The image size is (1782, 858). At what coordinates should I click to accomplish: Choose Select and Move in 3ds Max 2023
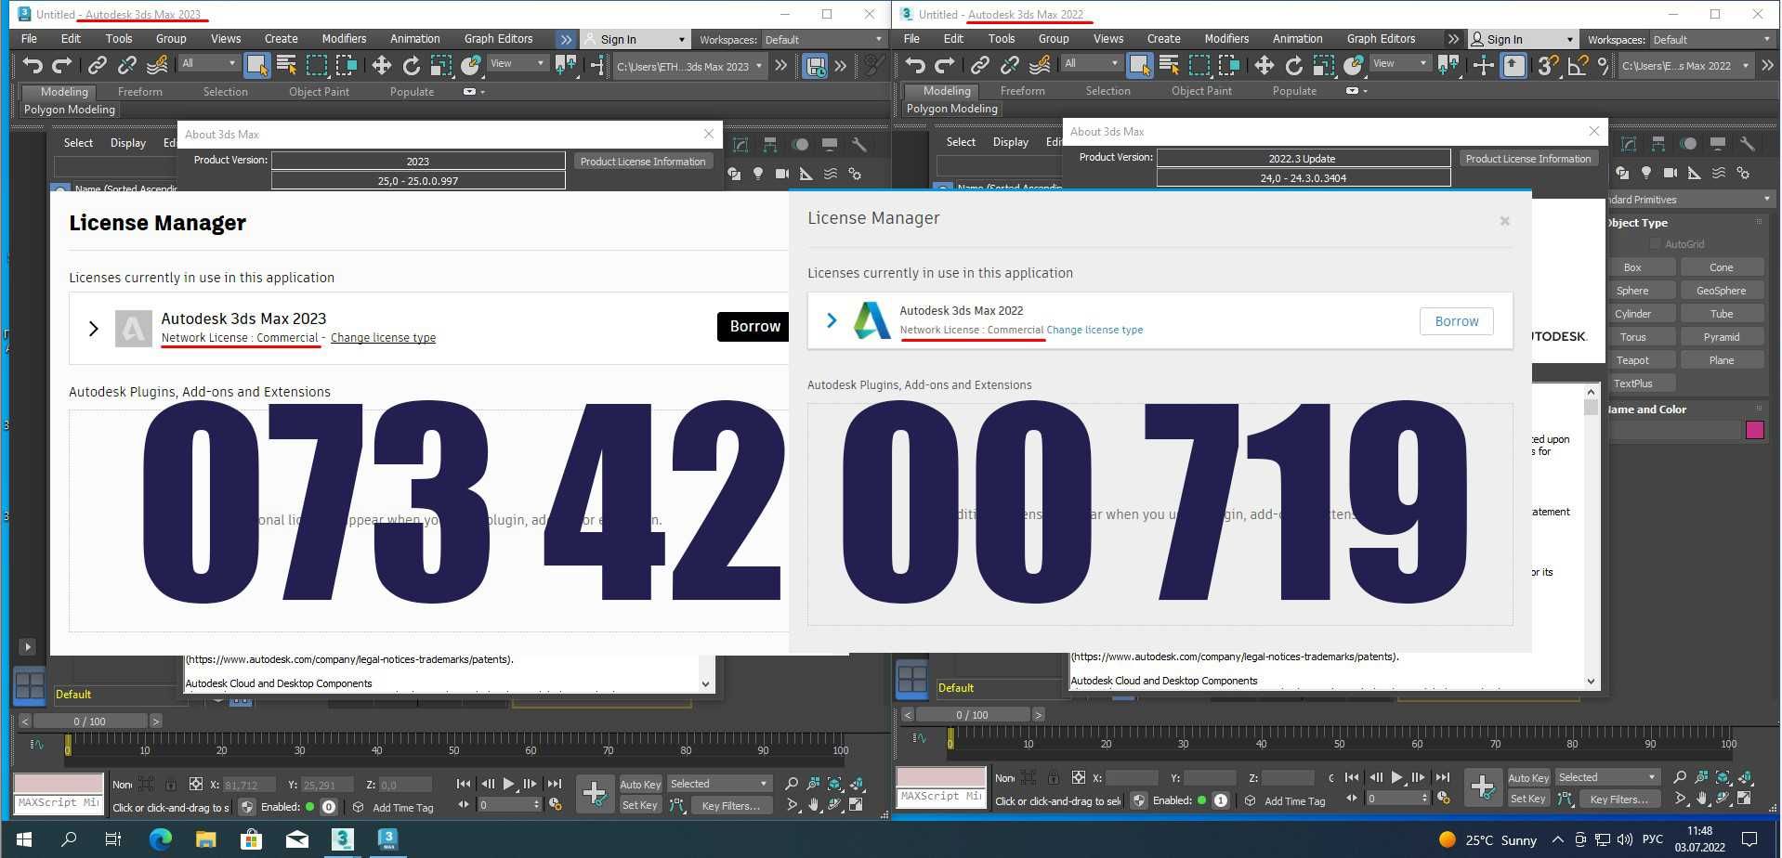click(381, 65)
